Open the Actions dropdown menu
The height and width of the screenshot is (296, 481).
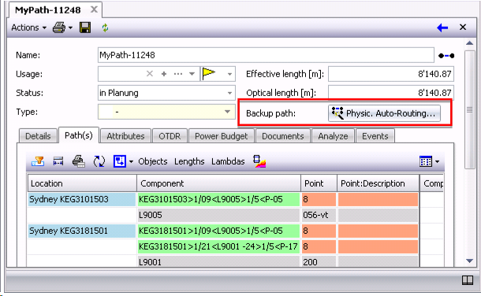[x=29, y=28]
